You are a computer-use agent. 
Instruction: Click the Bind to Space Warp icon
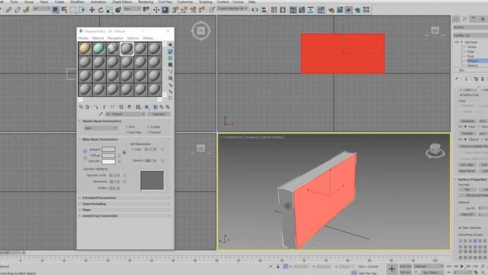coord(27,10)
